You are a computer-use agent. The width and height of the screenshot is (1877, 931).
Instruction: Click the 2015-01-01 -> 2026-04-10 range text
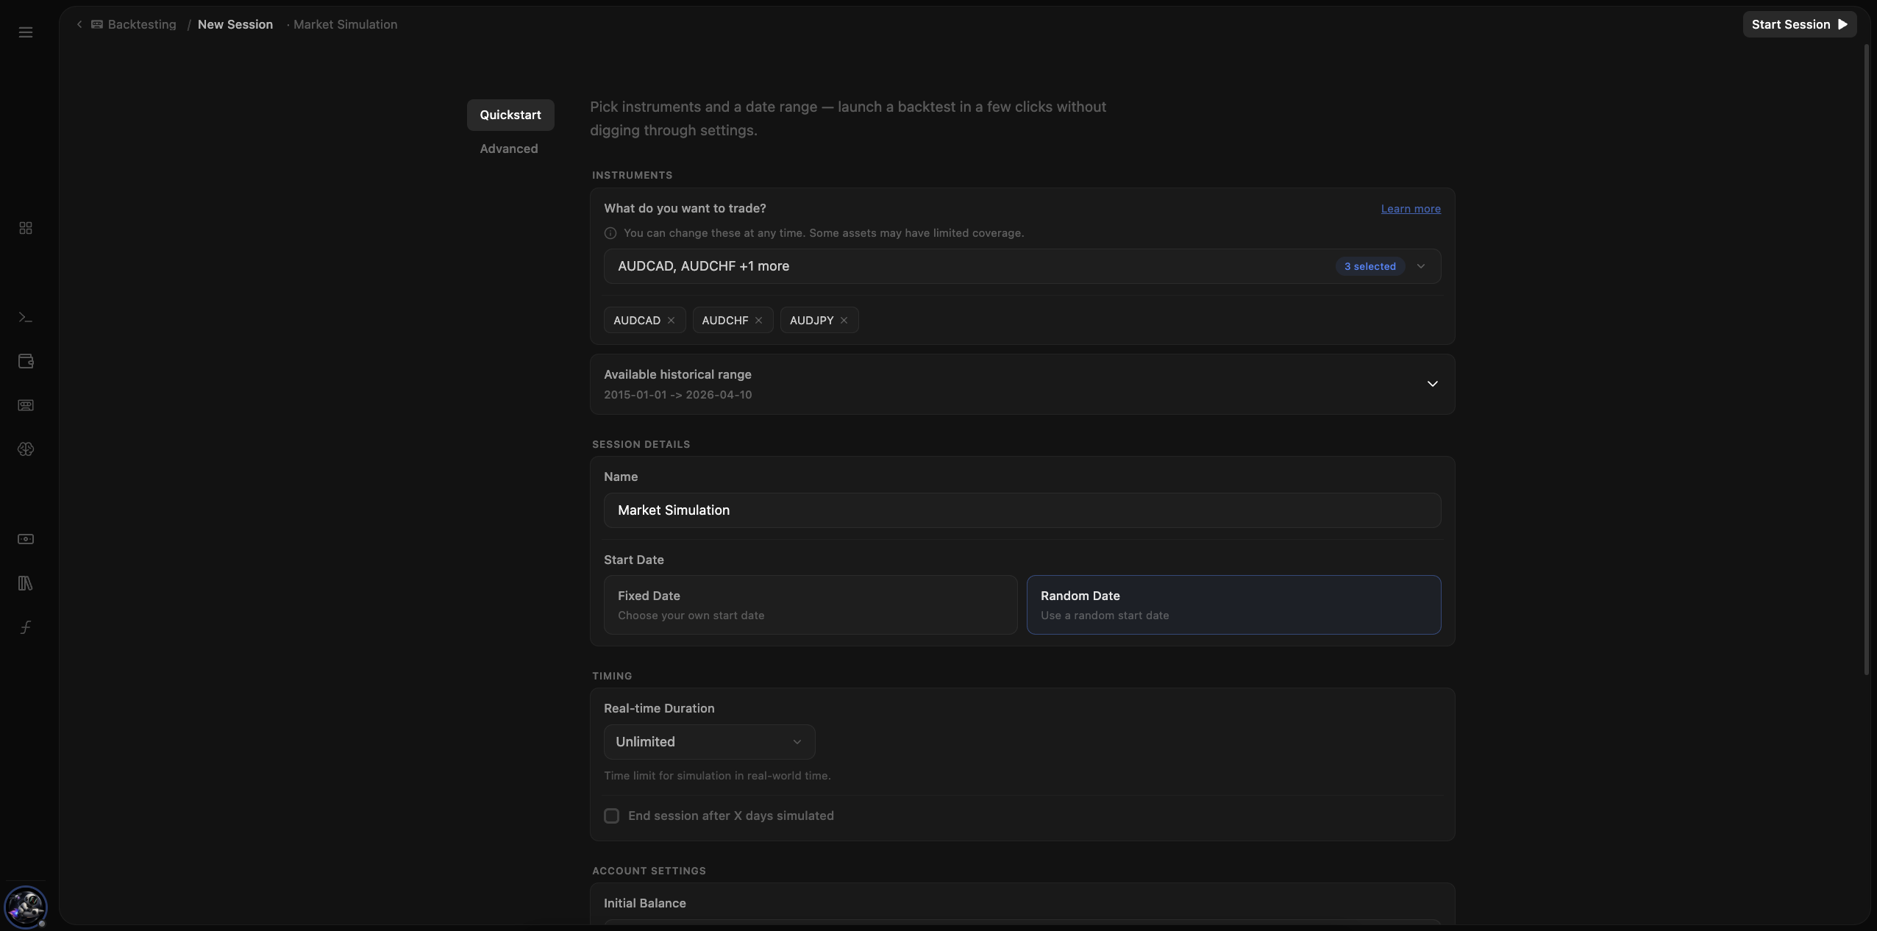[677, 395]
